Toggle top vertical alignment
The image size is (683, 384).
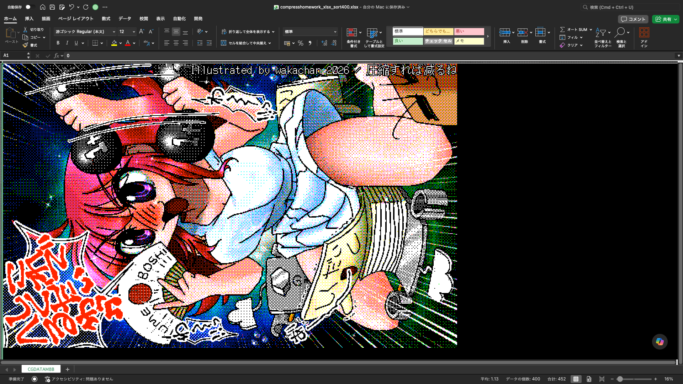click(167, 32)
